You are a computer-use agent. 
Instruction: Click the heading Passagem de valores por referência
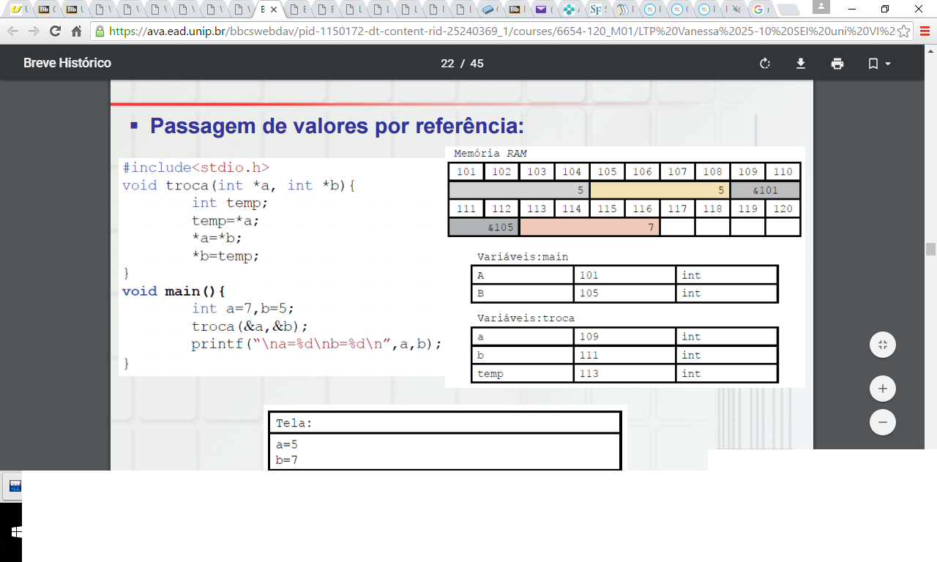click(337, 126)
